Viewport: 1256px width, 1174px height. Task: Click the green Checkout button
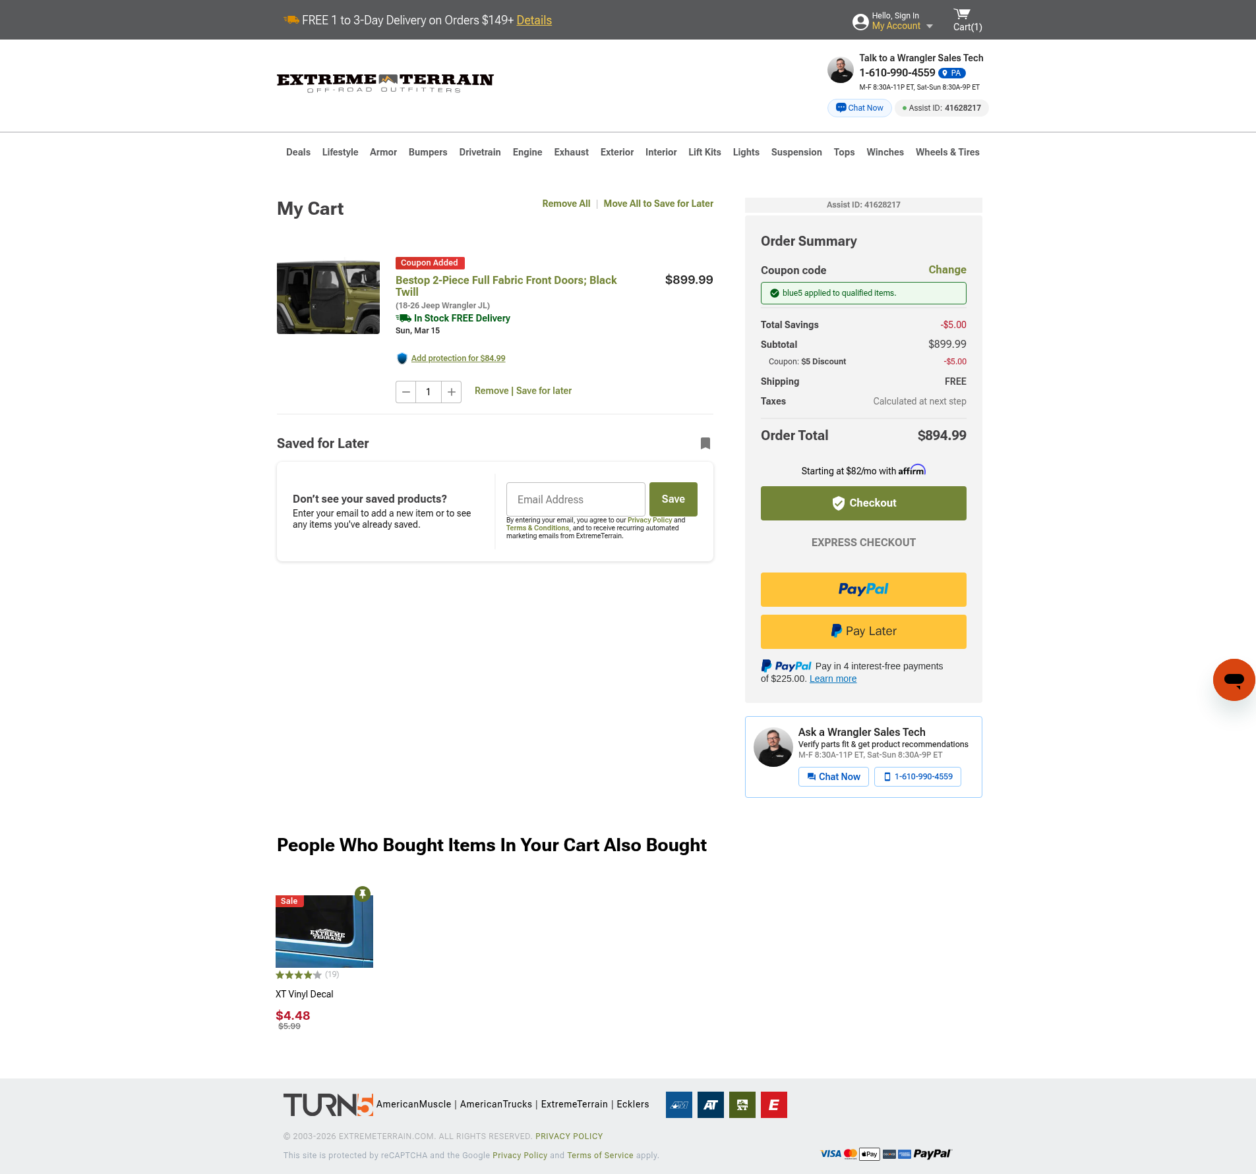coord(863,503)
